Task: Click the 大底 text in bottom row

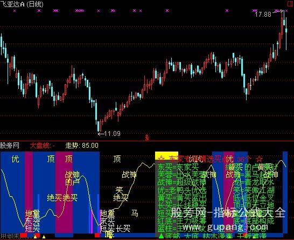Action: click(191, 236)
